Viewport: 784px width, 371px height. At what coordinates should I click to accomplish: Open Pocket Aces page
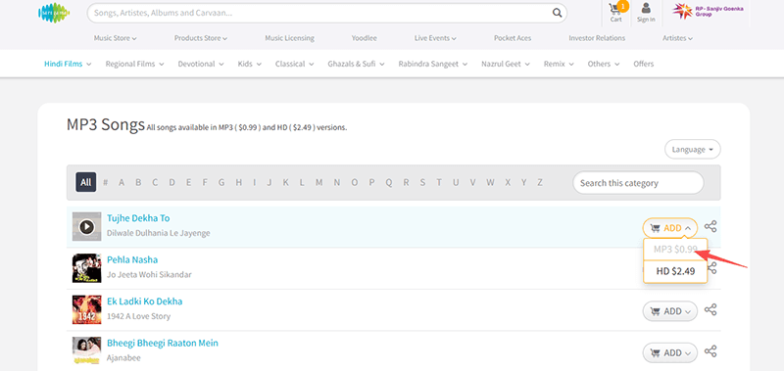[x=513, y=38]
